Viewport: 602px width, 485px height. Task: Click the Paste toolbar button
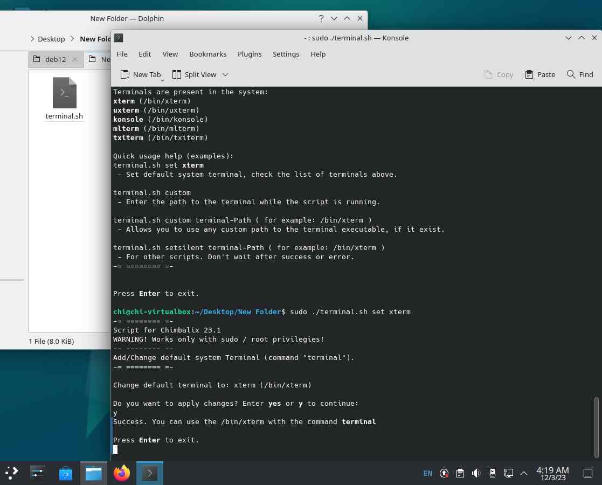click(539, 74)
